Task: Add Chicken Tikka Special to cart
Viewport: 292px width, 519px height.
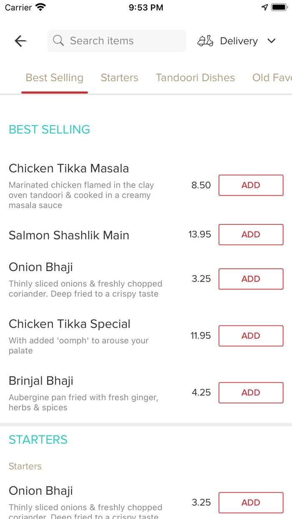Action: click(x=251, y=335)
